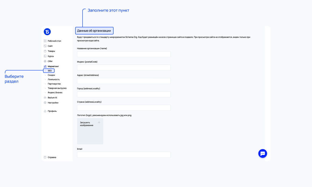Click the Сайт sidebar icon

(45, 46)
